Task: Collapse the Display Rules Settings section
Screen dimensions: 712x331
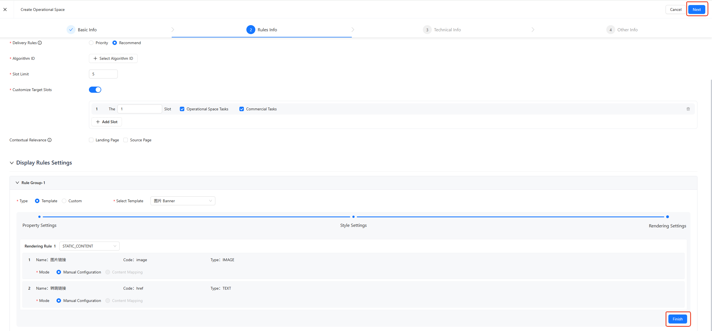Action: pyautogui.click(x=12, y=163)
